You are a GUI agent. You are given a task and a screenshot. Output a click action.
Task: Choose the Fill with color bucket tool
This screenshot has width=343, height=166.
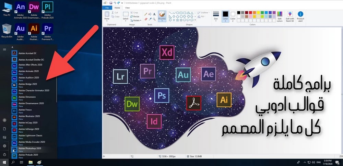[150, 14]
